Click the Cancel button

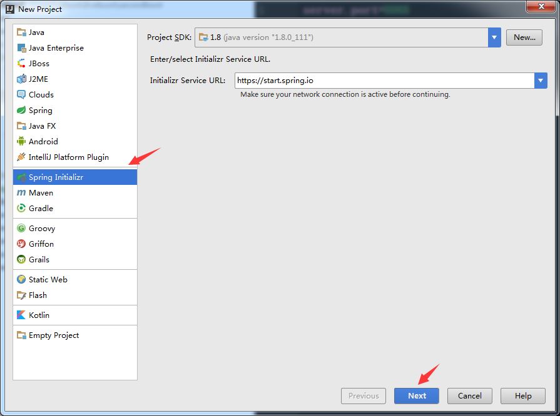tap(470, 395)
